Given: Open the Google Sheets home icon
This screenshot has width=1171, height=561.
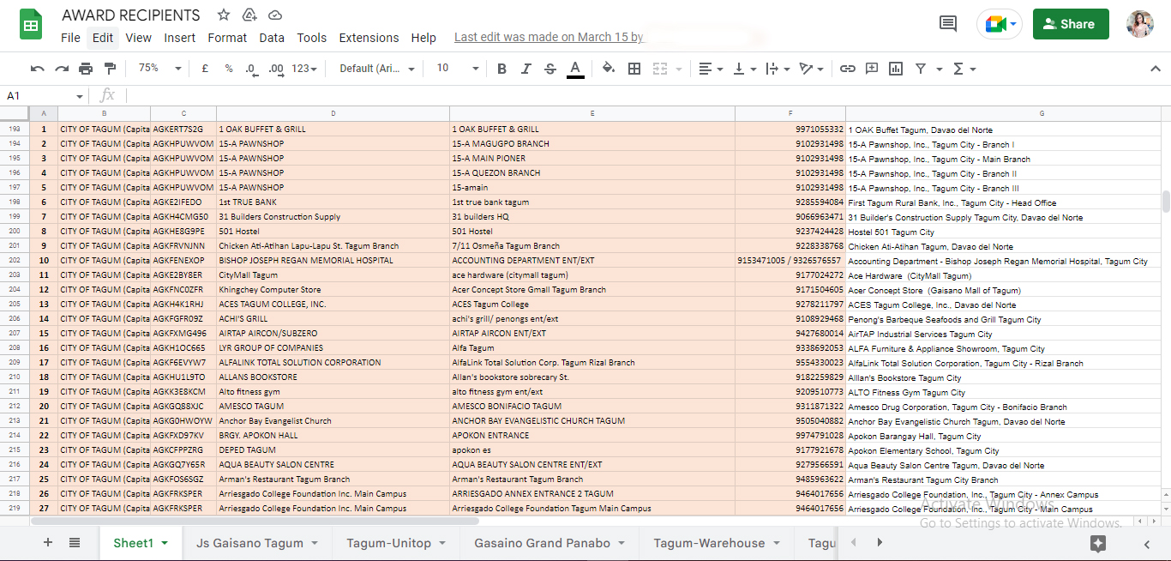Looking at the screenshot, I should (31, 24).
